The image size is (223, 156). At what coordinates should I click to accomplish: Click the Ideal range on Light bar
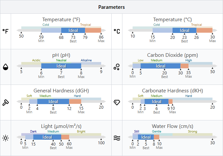click(x=47, y=137)
